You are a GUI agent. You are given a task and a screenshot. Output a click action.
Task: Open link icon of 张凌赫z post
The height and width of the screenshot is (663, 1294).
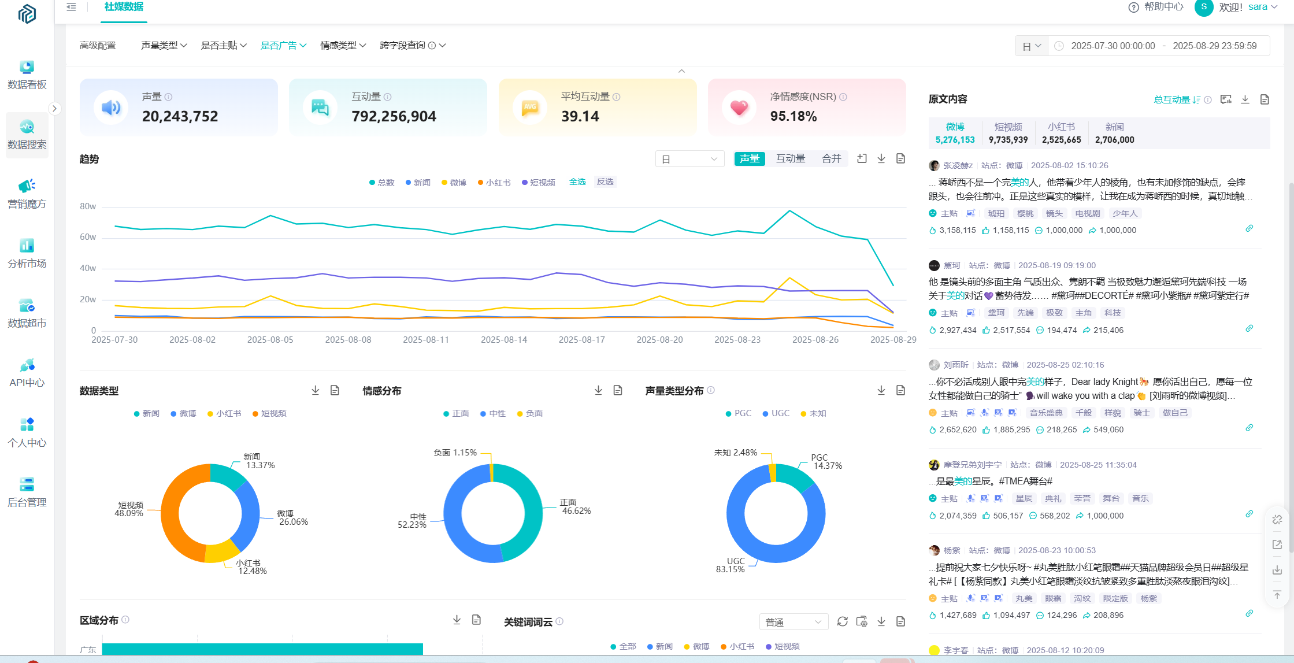point(1249,229)
